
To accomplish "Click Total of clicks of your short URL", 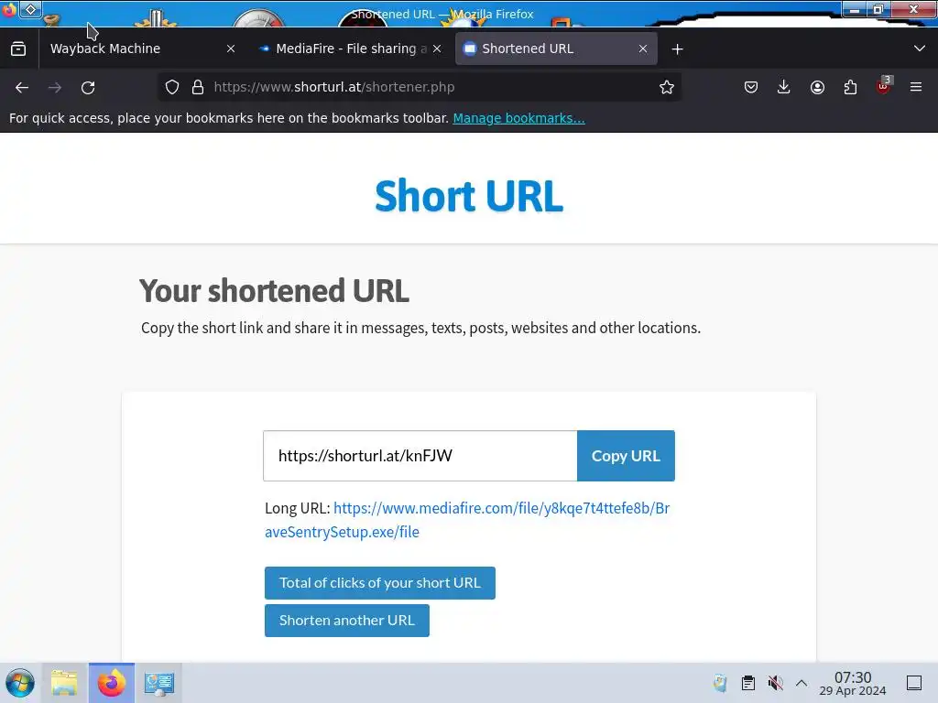I will (x=380, y=583).
